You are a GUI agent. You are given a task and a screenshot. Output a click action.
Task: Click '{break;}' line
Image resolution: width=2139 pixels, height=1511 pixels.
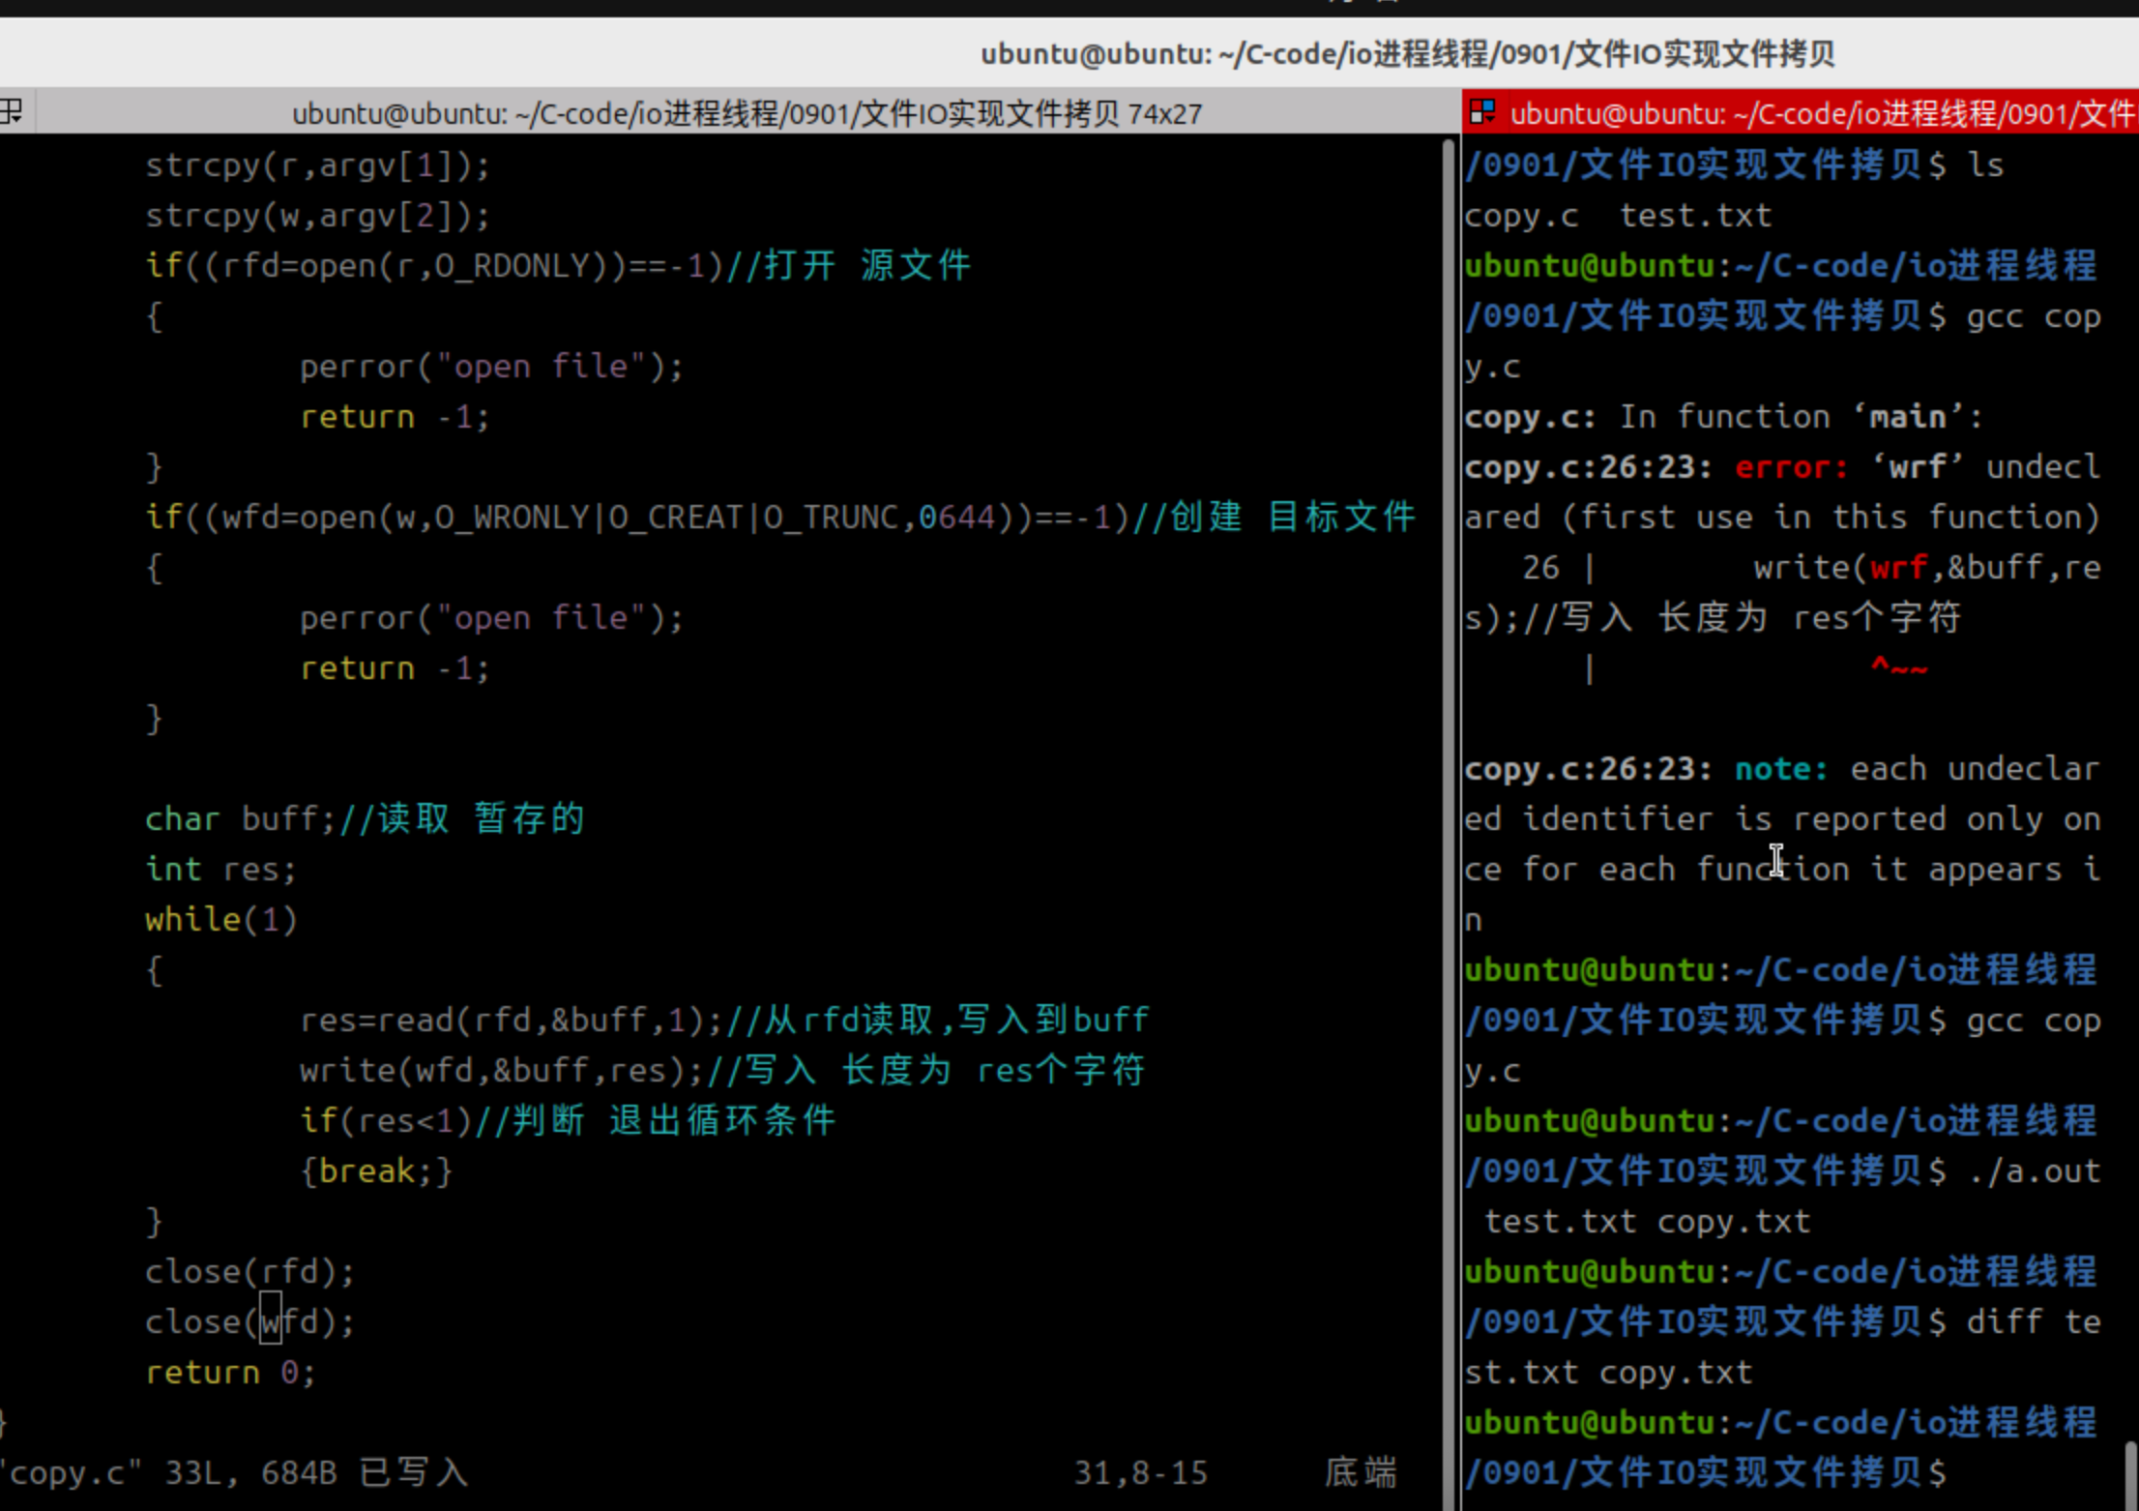376,1171
